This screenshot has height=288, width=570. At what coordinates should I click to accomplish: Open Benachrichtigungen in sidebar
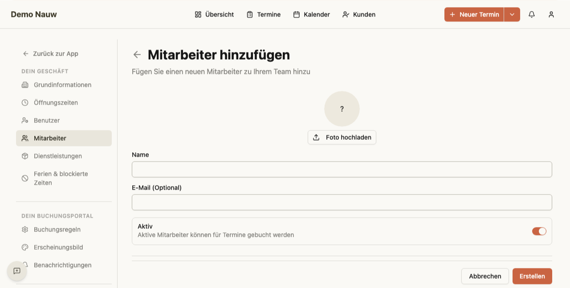[64, 265]
